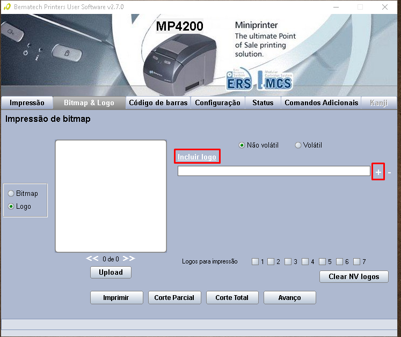Switch to Comandos Adicionais tab
Image resolution: width=401 pixels, height=337 pixels.
321,103
